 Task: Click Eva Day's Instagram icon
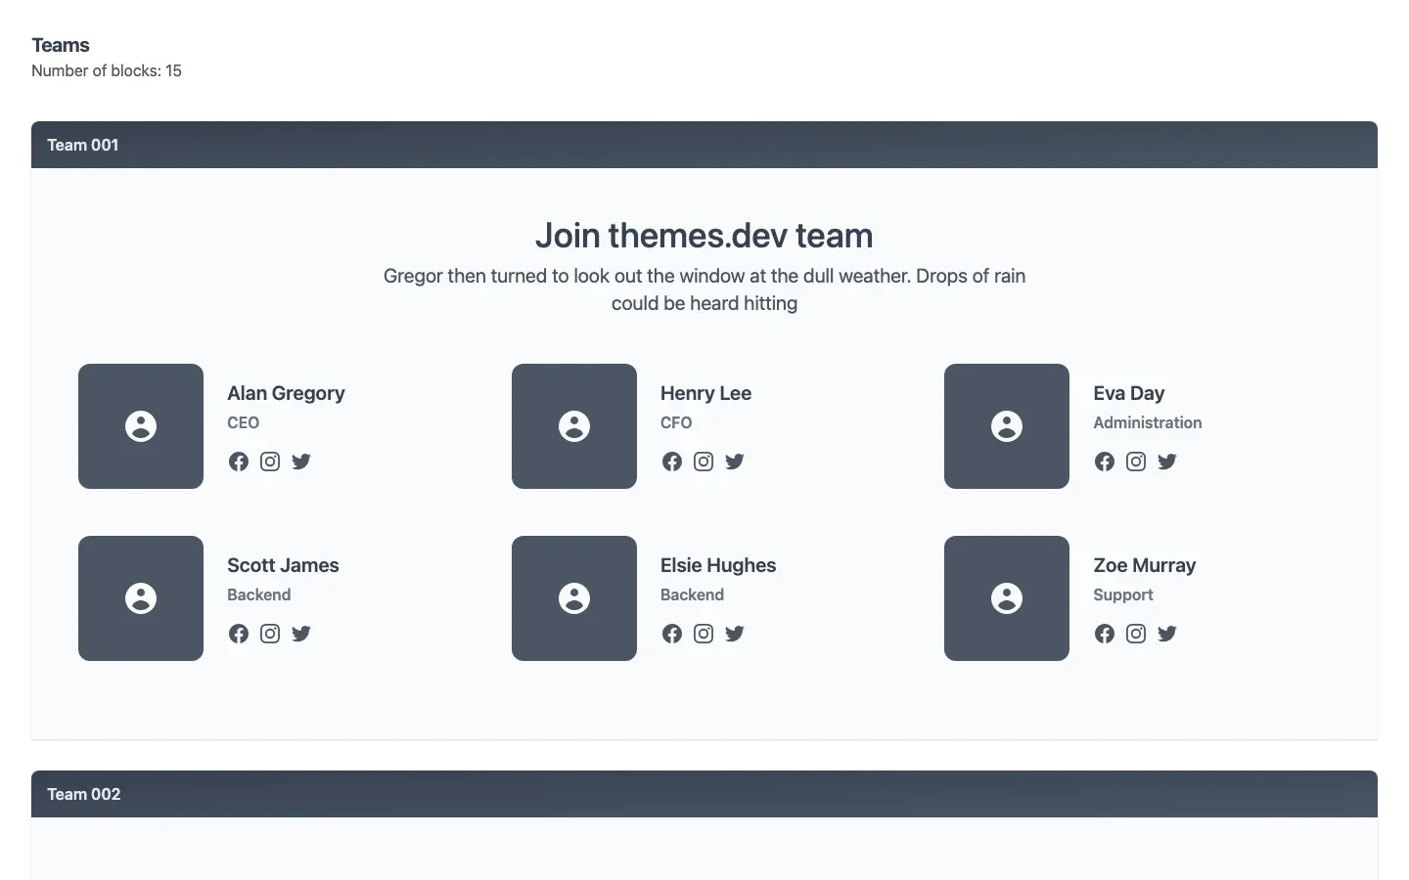[x=1136, y=462]
